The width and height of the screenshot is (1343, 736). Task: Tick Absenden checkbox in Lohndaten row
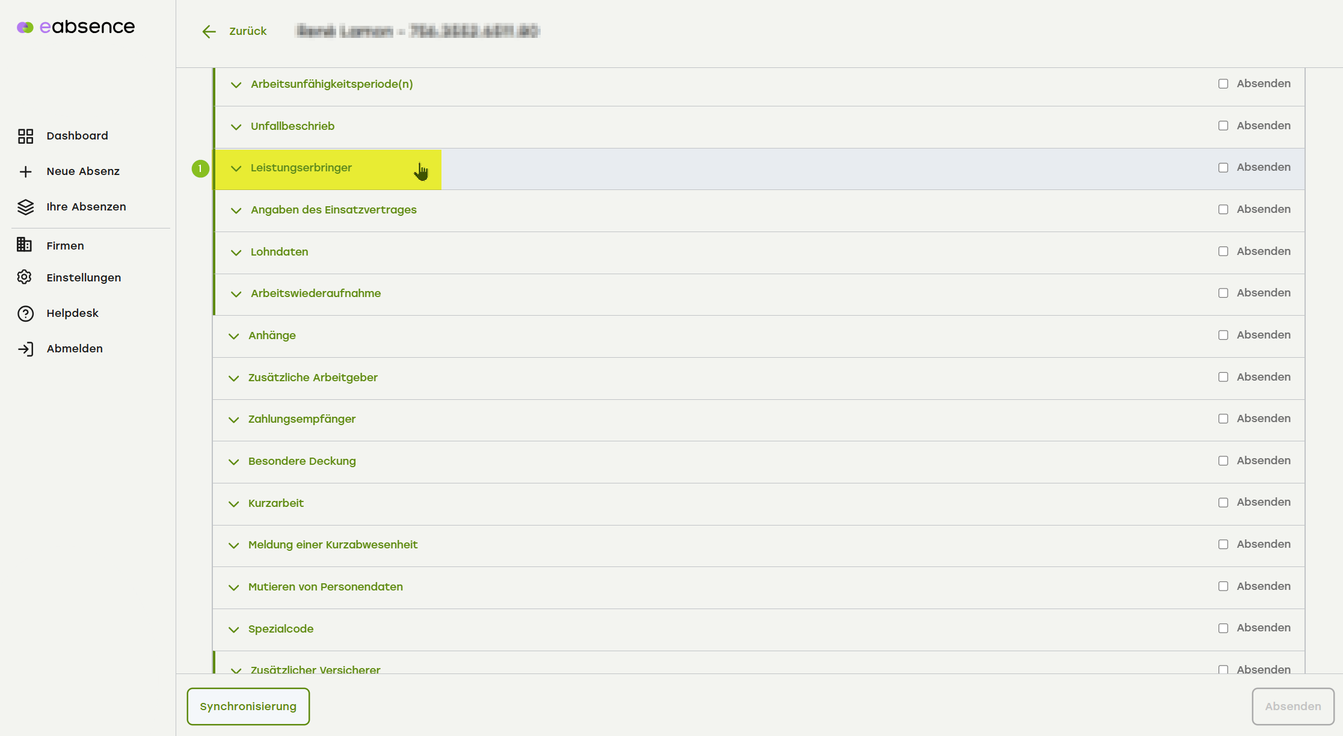[x=1223, y=251]
